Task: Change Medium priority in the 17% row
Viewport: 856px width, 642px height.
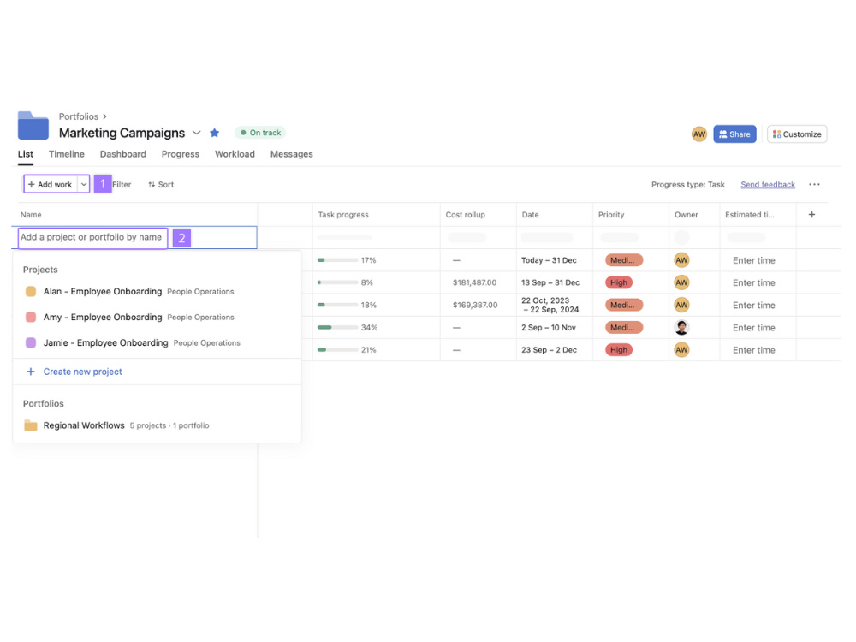Action: click(x=623, y=260)
